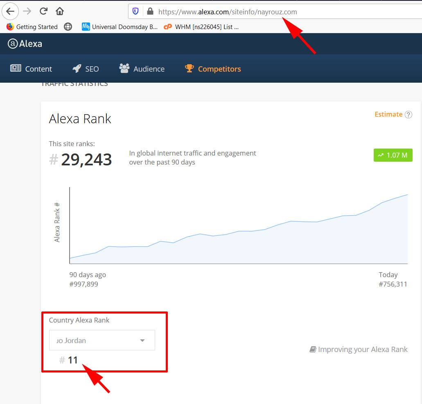Click the padlock site security icon
This screenshot has width=422, height=404.
(150, 11)
